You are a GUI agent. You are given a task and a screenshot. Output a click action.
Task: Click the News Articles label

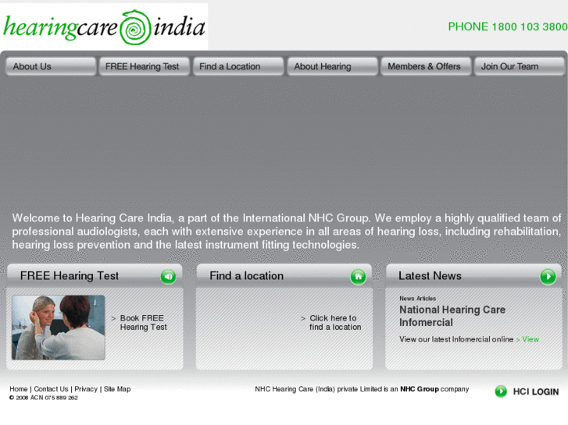click(417, 299)
